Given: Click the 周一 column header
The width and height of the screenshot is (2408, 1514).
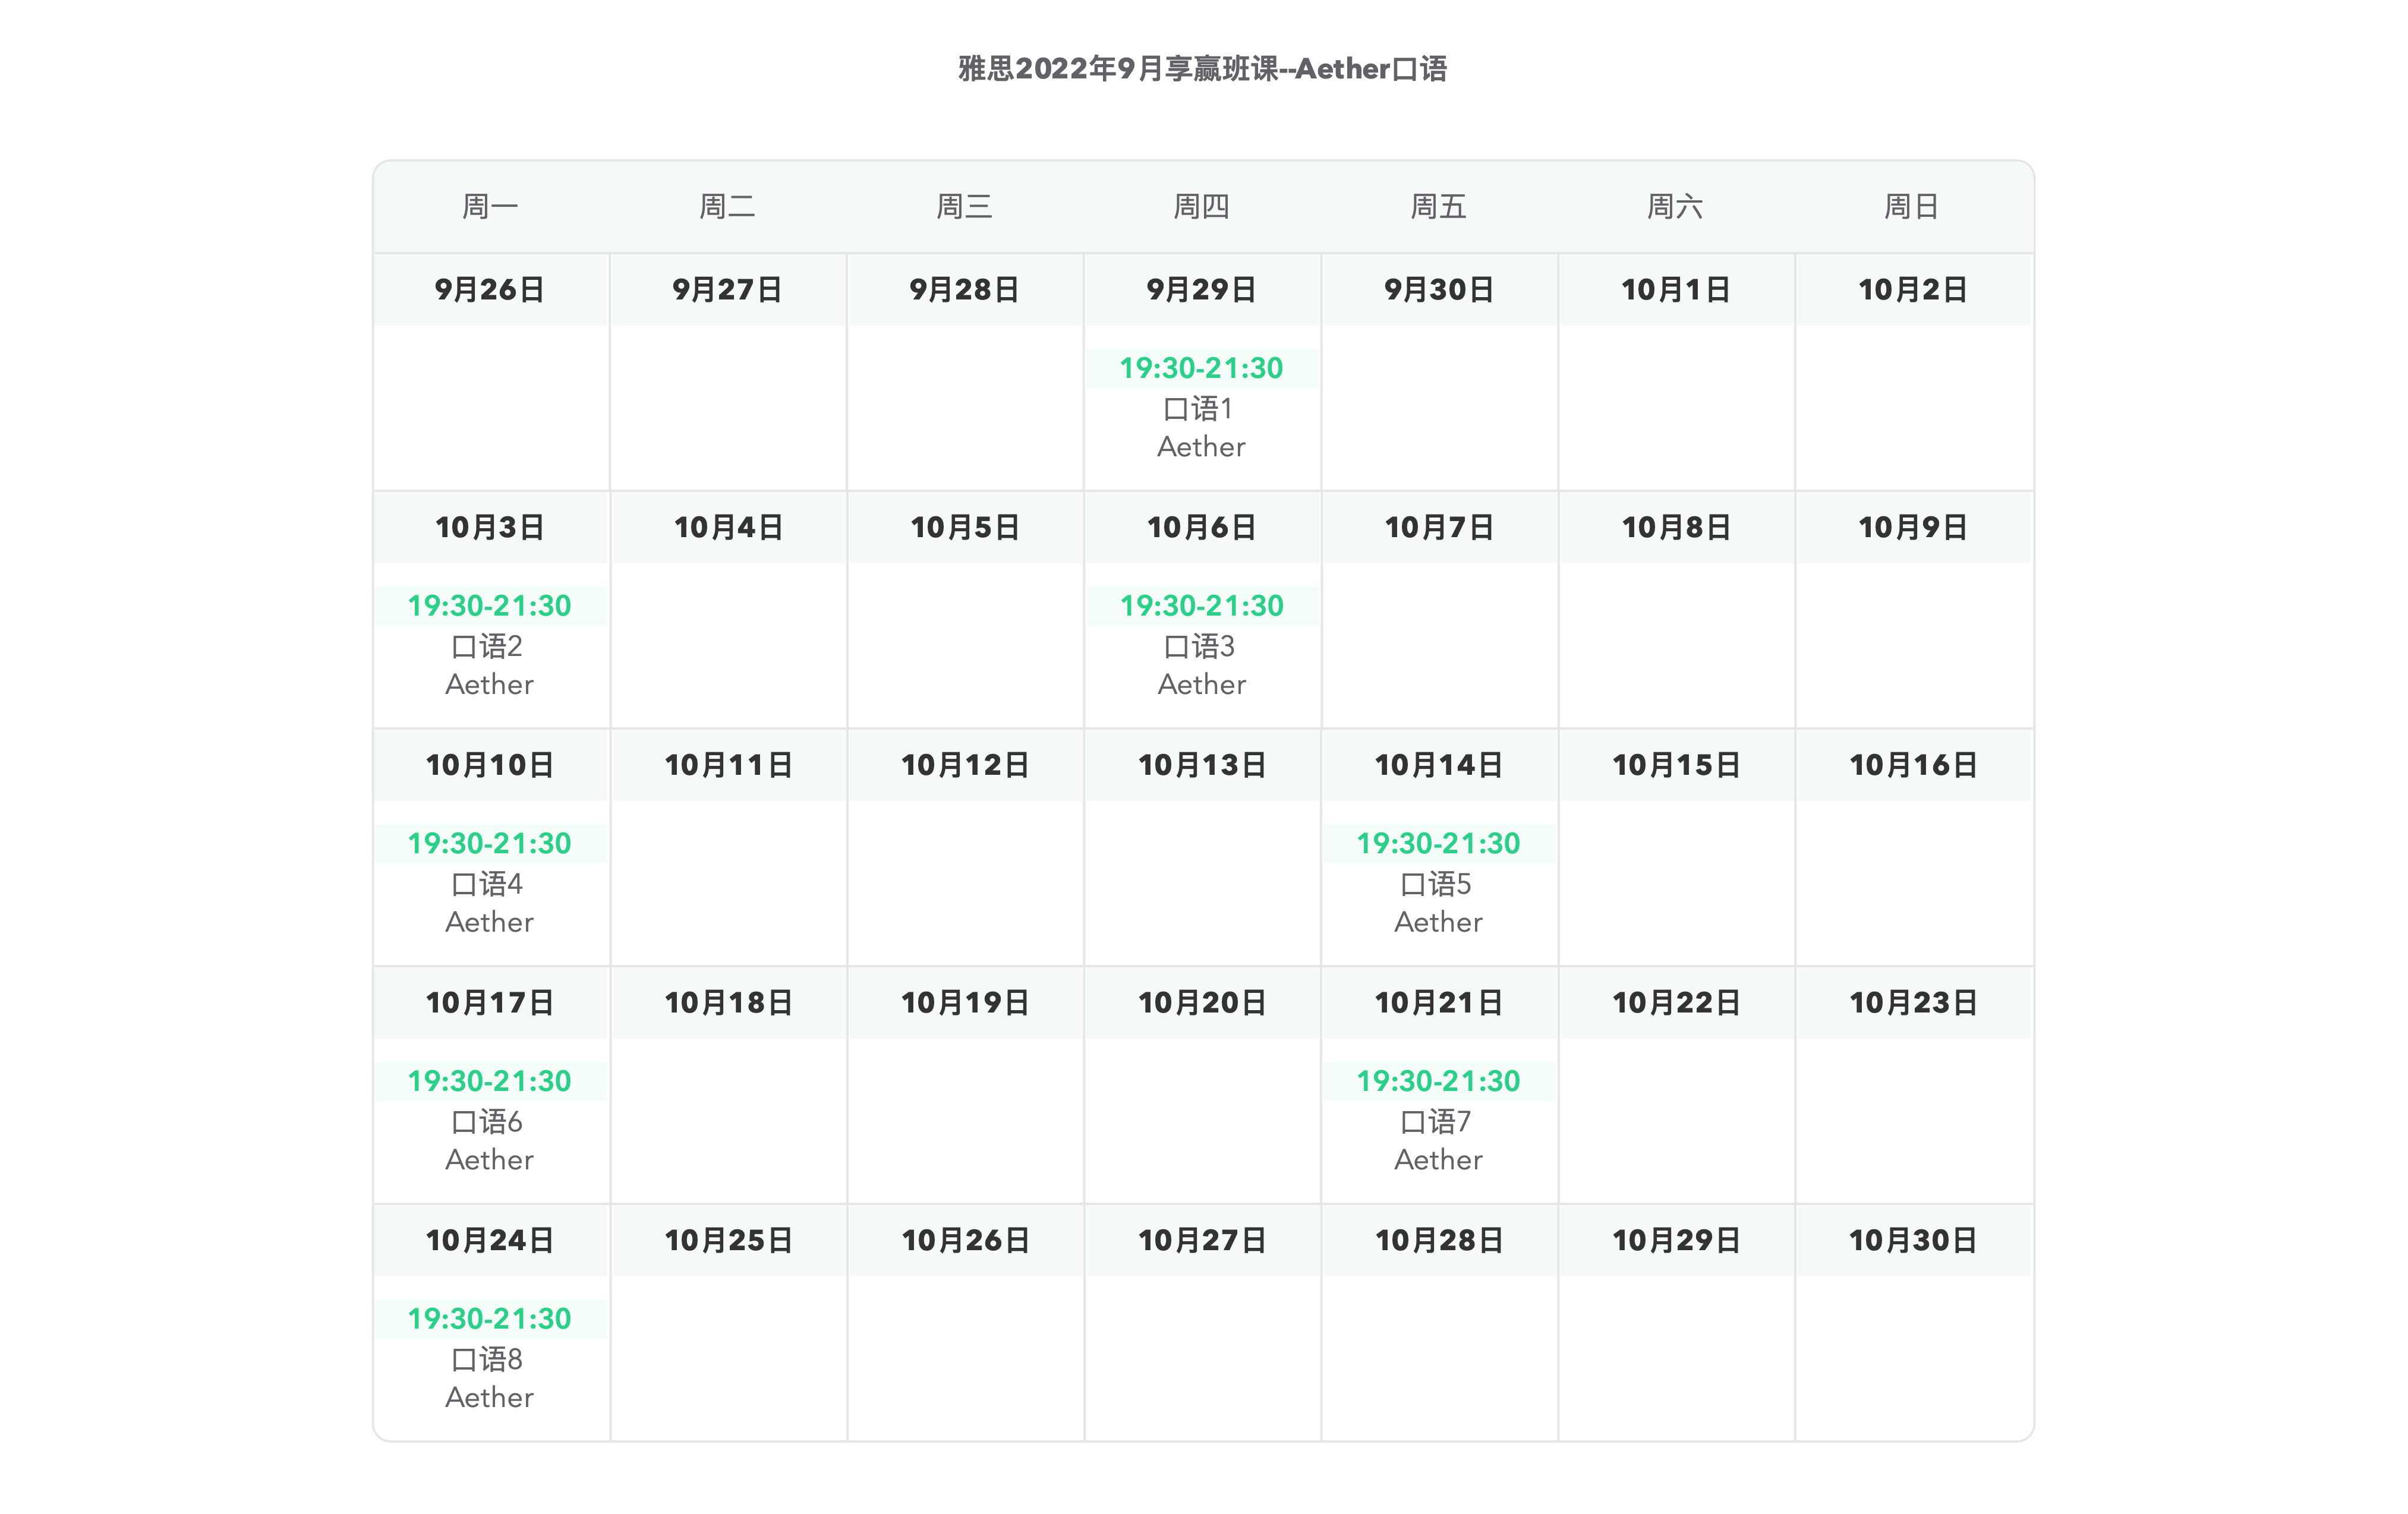Looking at the screenshot, I should (x=490, y=207).
